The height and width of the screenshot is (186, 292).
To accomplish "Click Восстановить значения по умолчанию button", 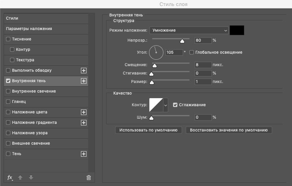I will click(x=229, y=130).
